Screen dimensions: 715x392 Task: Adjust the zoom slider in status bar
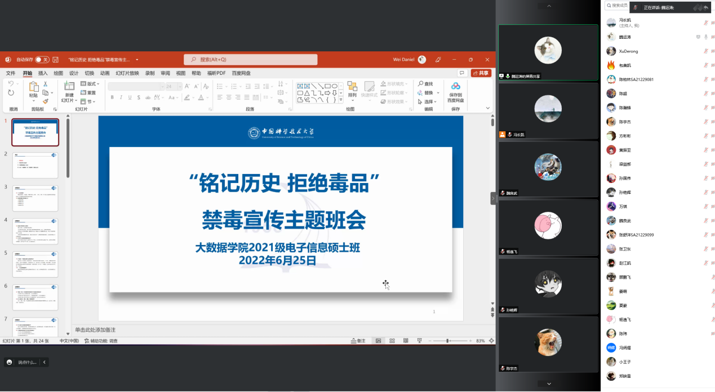(x=448, y=341)
